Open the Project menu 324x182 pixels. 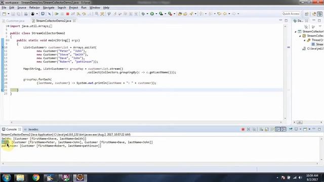coord(73,8)
